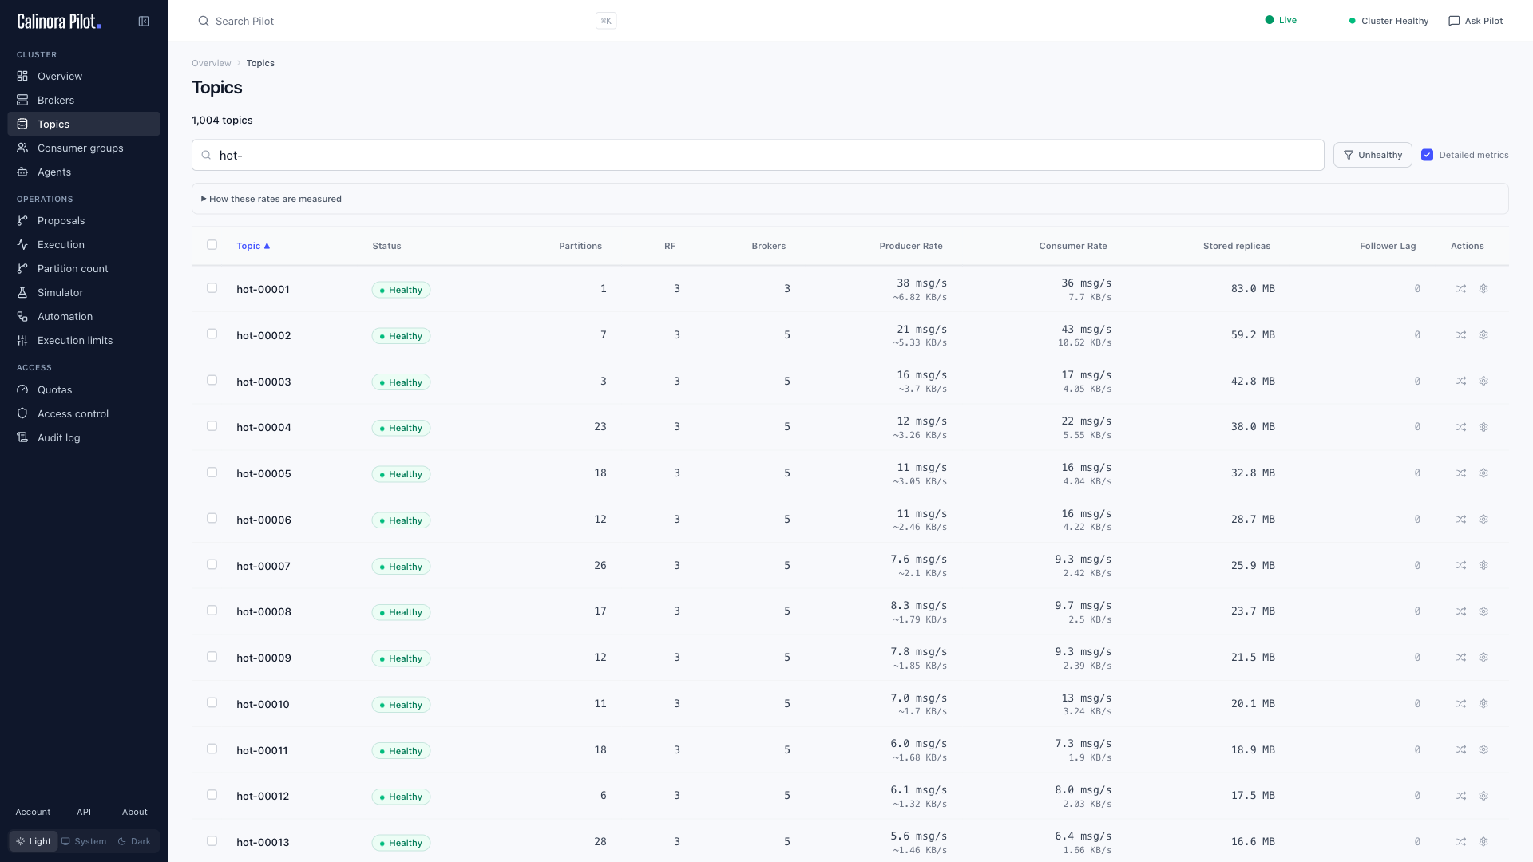The width and height of the screenshot is (1533, 862).
Task: Open the Audit log page
Action: 84,437
